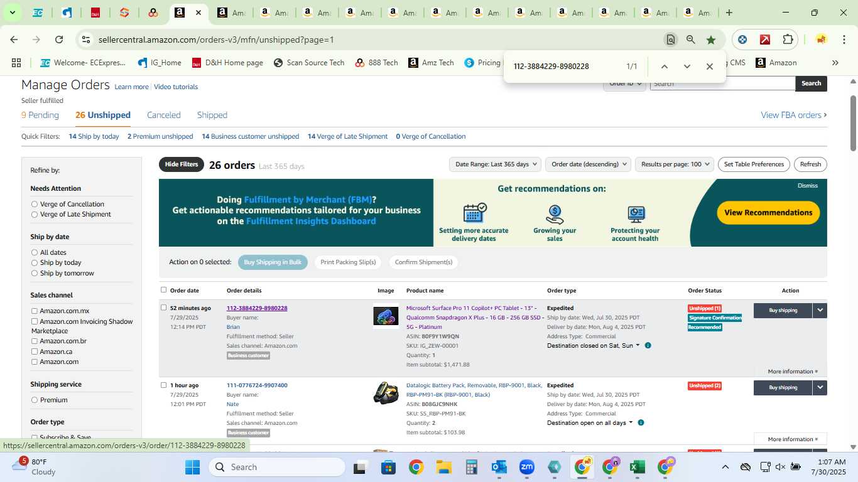The image size is (858, 482).
Task: Open order link 111-0776724-9907400
Action: pos(257,385)
